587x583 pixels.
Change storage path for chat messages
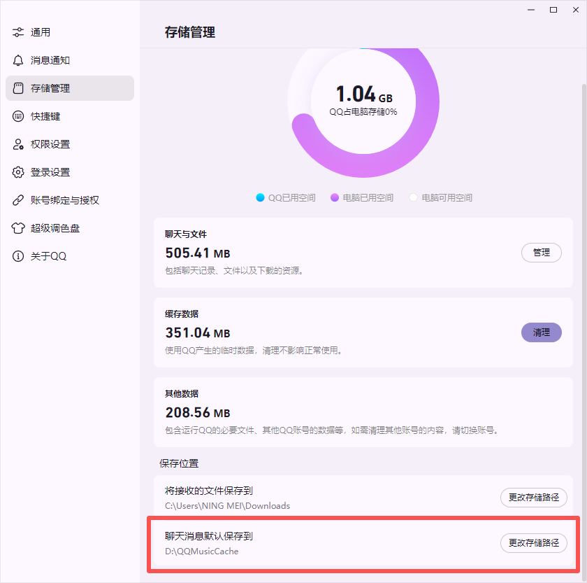click(x=534, y=543)
